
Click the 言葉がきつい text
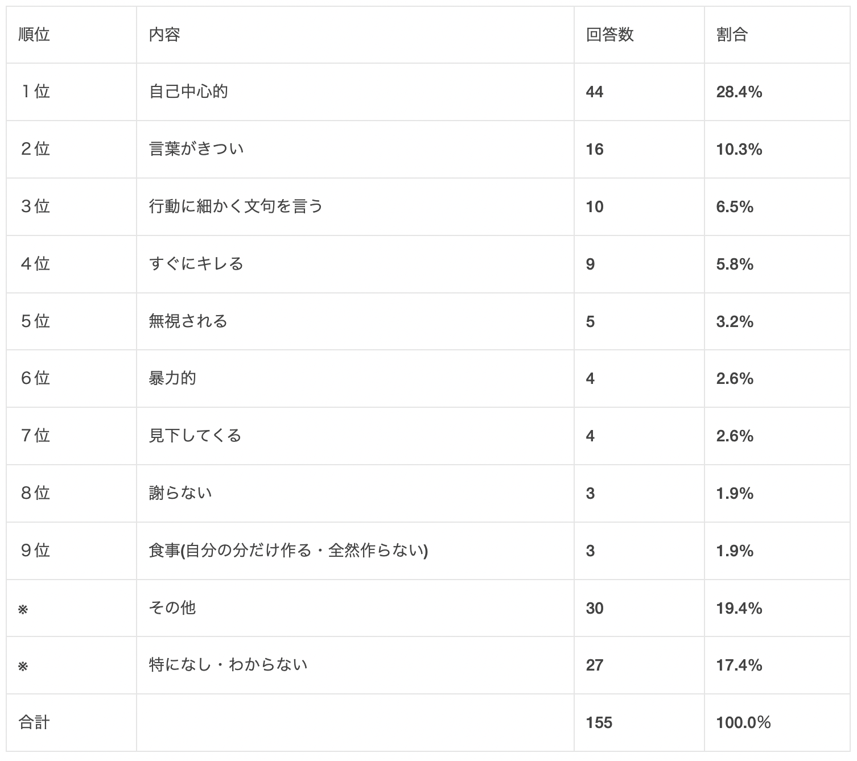tap(196, 149)
